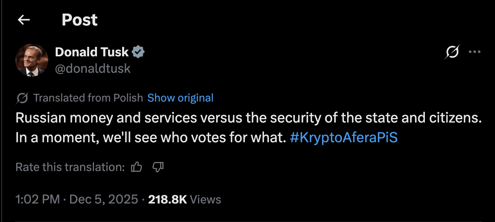Click the back arrow to go back
The image size is (495, 222).
click(24, 20)
